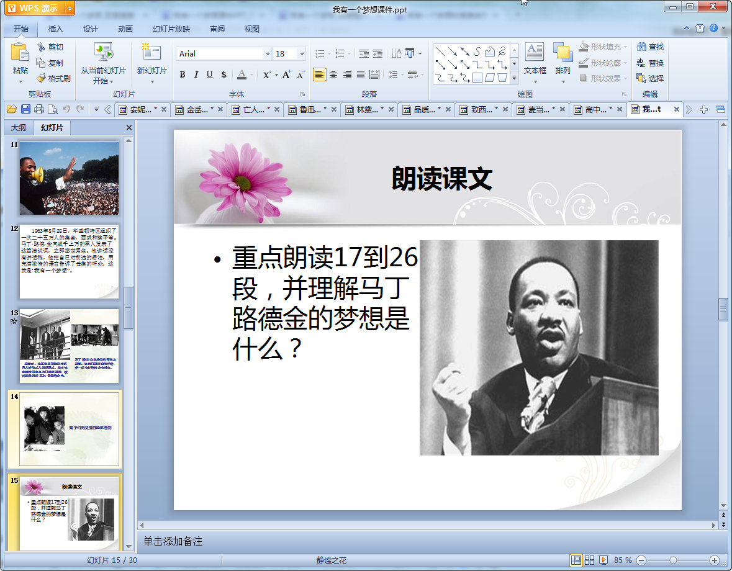The width and height of the screenshot is (732, 571).
Task: Click the zoom slider handle
Action: pos(673,560)
